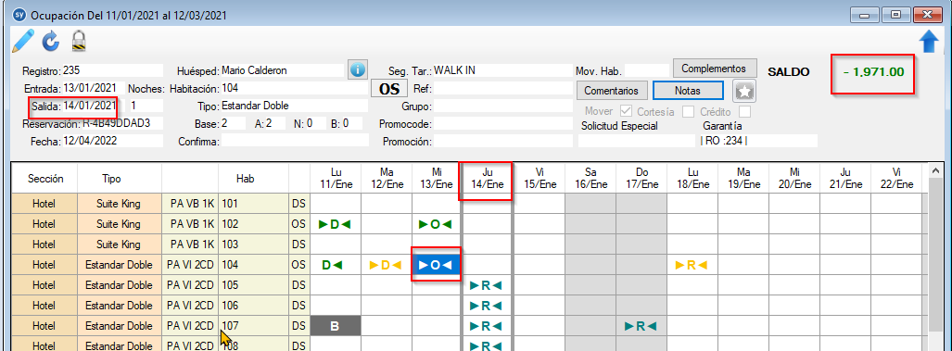The width and height of the screenshot is (952, 351).
Task: Select the gray B block in room 107
Action: 336,326
